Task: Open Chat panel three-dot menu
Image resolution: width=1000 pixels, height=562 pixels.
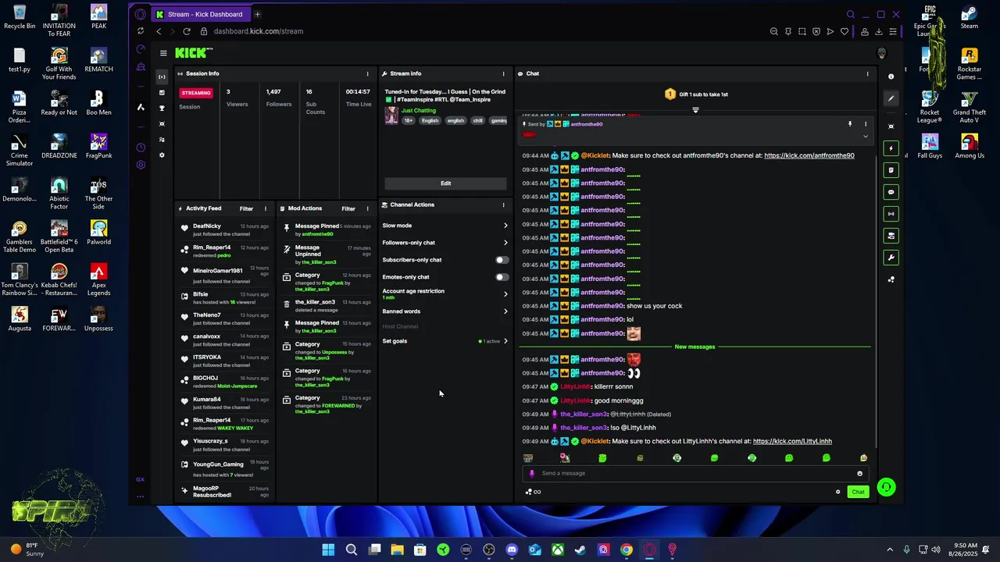Action: pyautogui.click(x=867, y=73)
